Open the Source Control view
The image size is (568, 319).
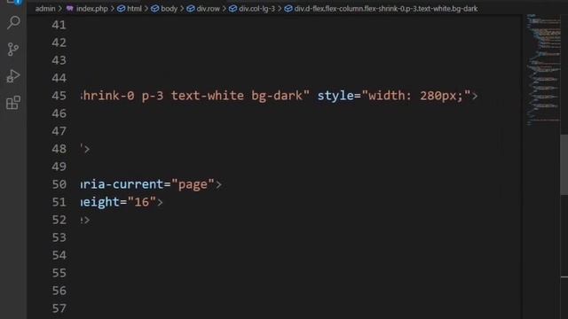[13, 50]
